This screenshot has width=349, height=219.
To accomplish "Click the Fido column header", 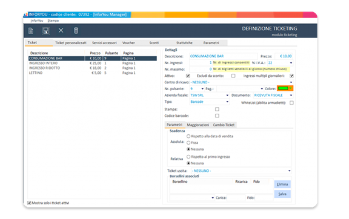I will [259, 181].
